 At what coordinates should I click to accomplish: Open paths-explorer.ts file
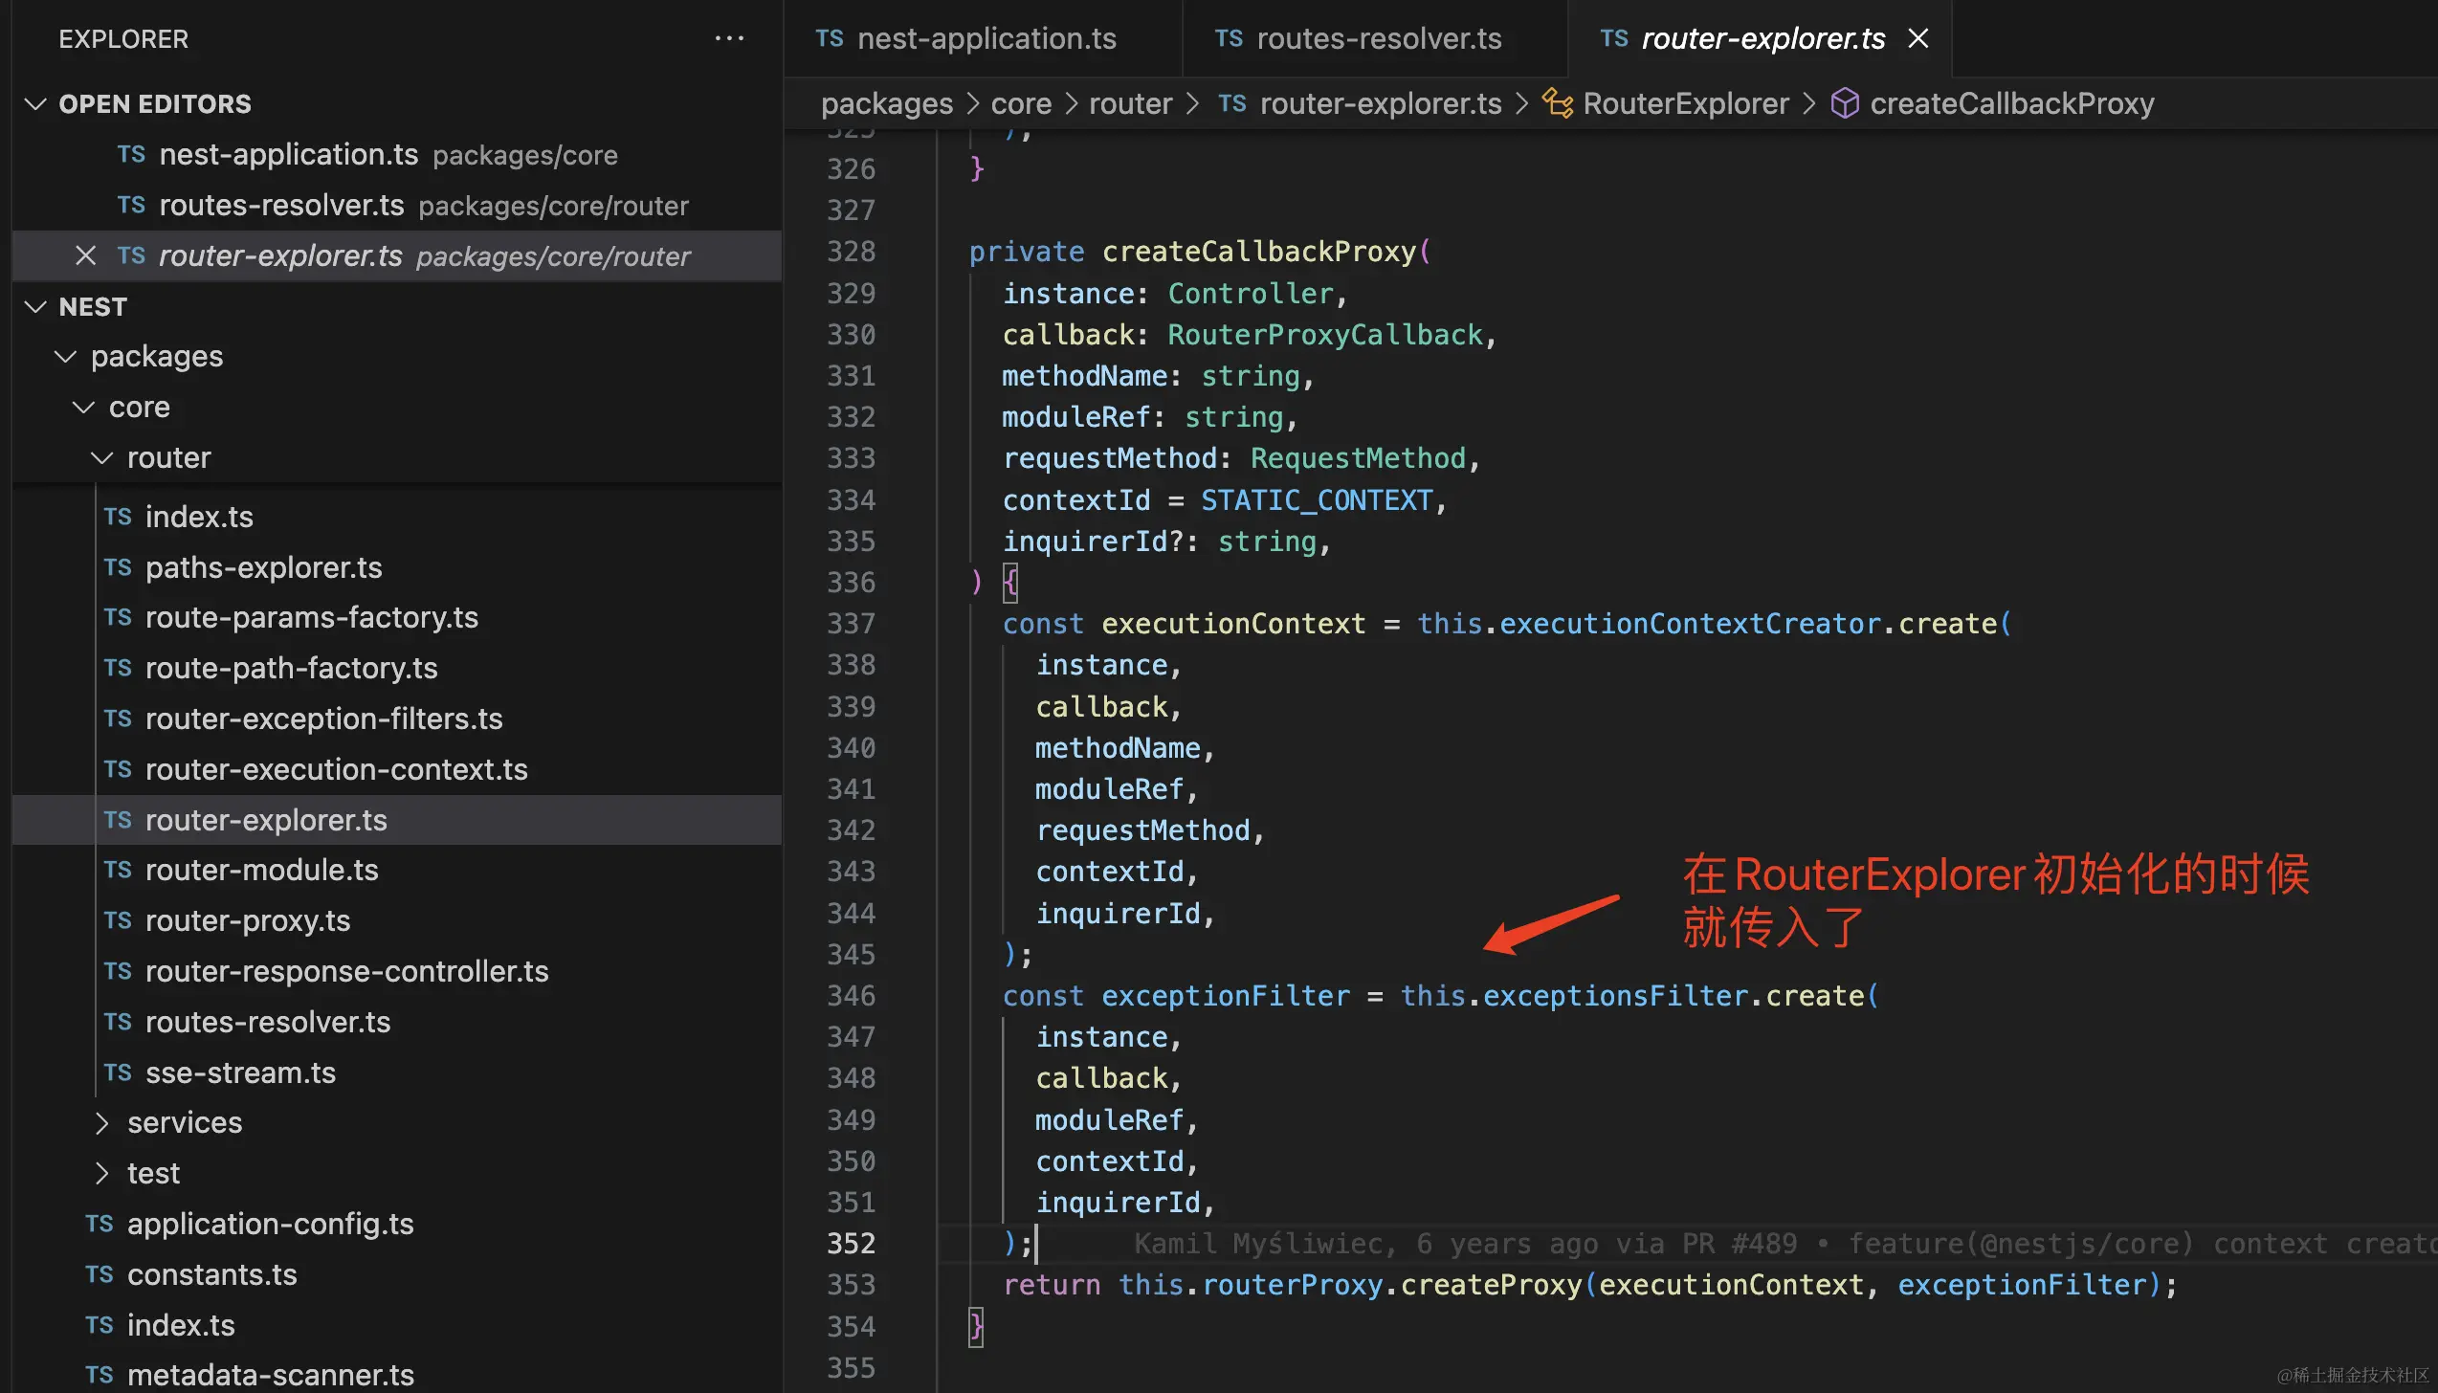pyautogui.click(x=396, y=567)
